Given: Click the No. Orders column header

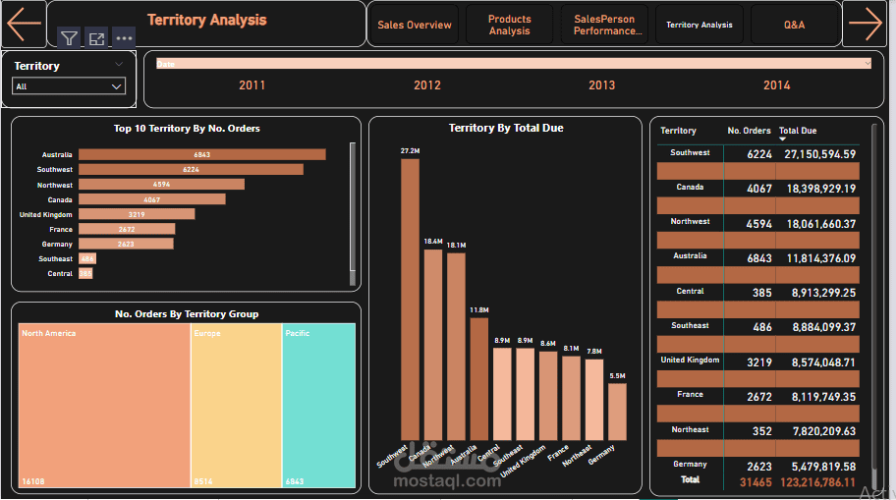Looking at the screenshot, I should click(x=749, y=131).
